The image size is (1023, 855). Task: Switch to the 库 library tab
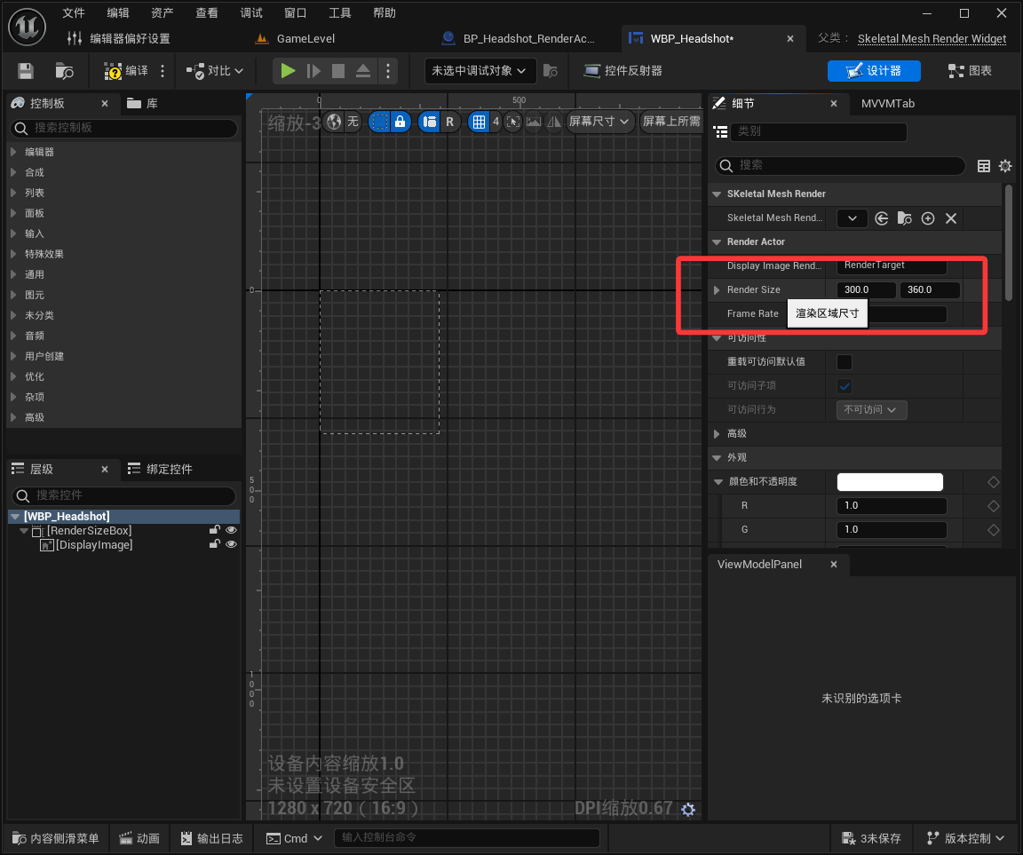click(x=143, y=103)
